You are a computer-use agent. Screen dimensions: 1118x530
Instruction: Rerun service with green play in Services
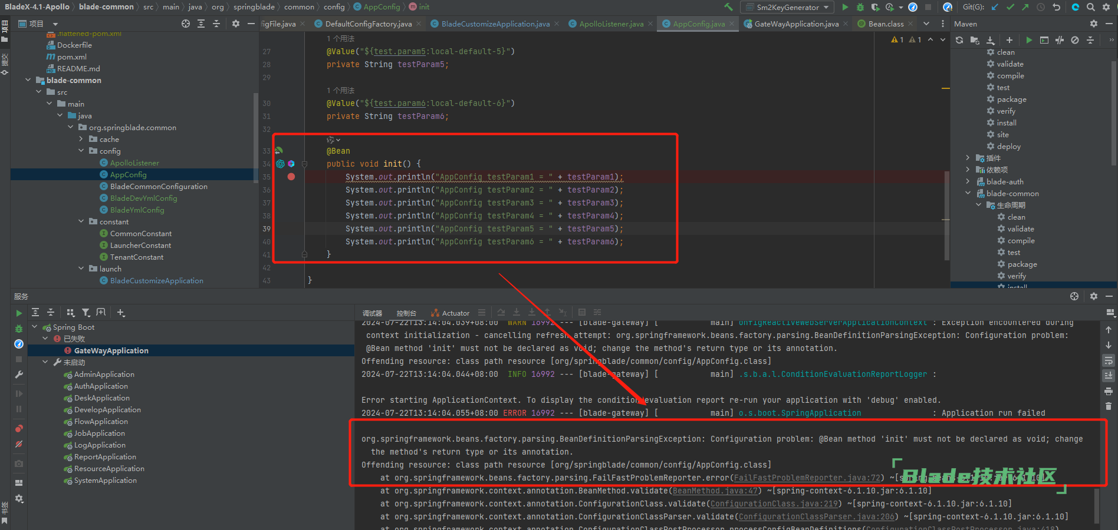[x=19, y=313]
